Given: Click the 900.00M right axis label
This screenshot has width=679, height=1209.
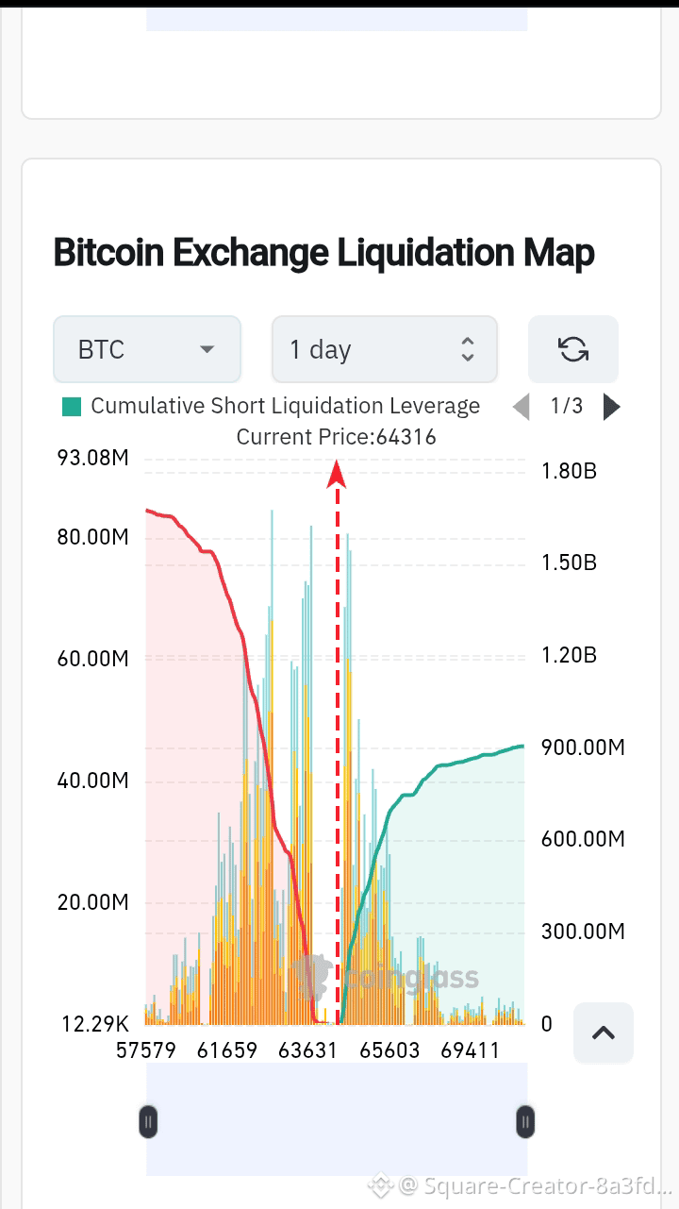Looking at the screenshot, I should pos(583,747).
